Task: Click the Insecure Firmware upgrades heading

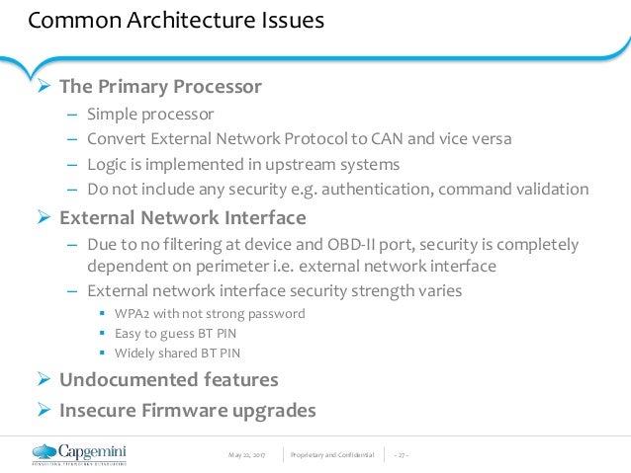Action: [188, 411]
